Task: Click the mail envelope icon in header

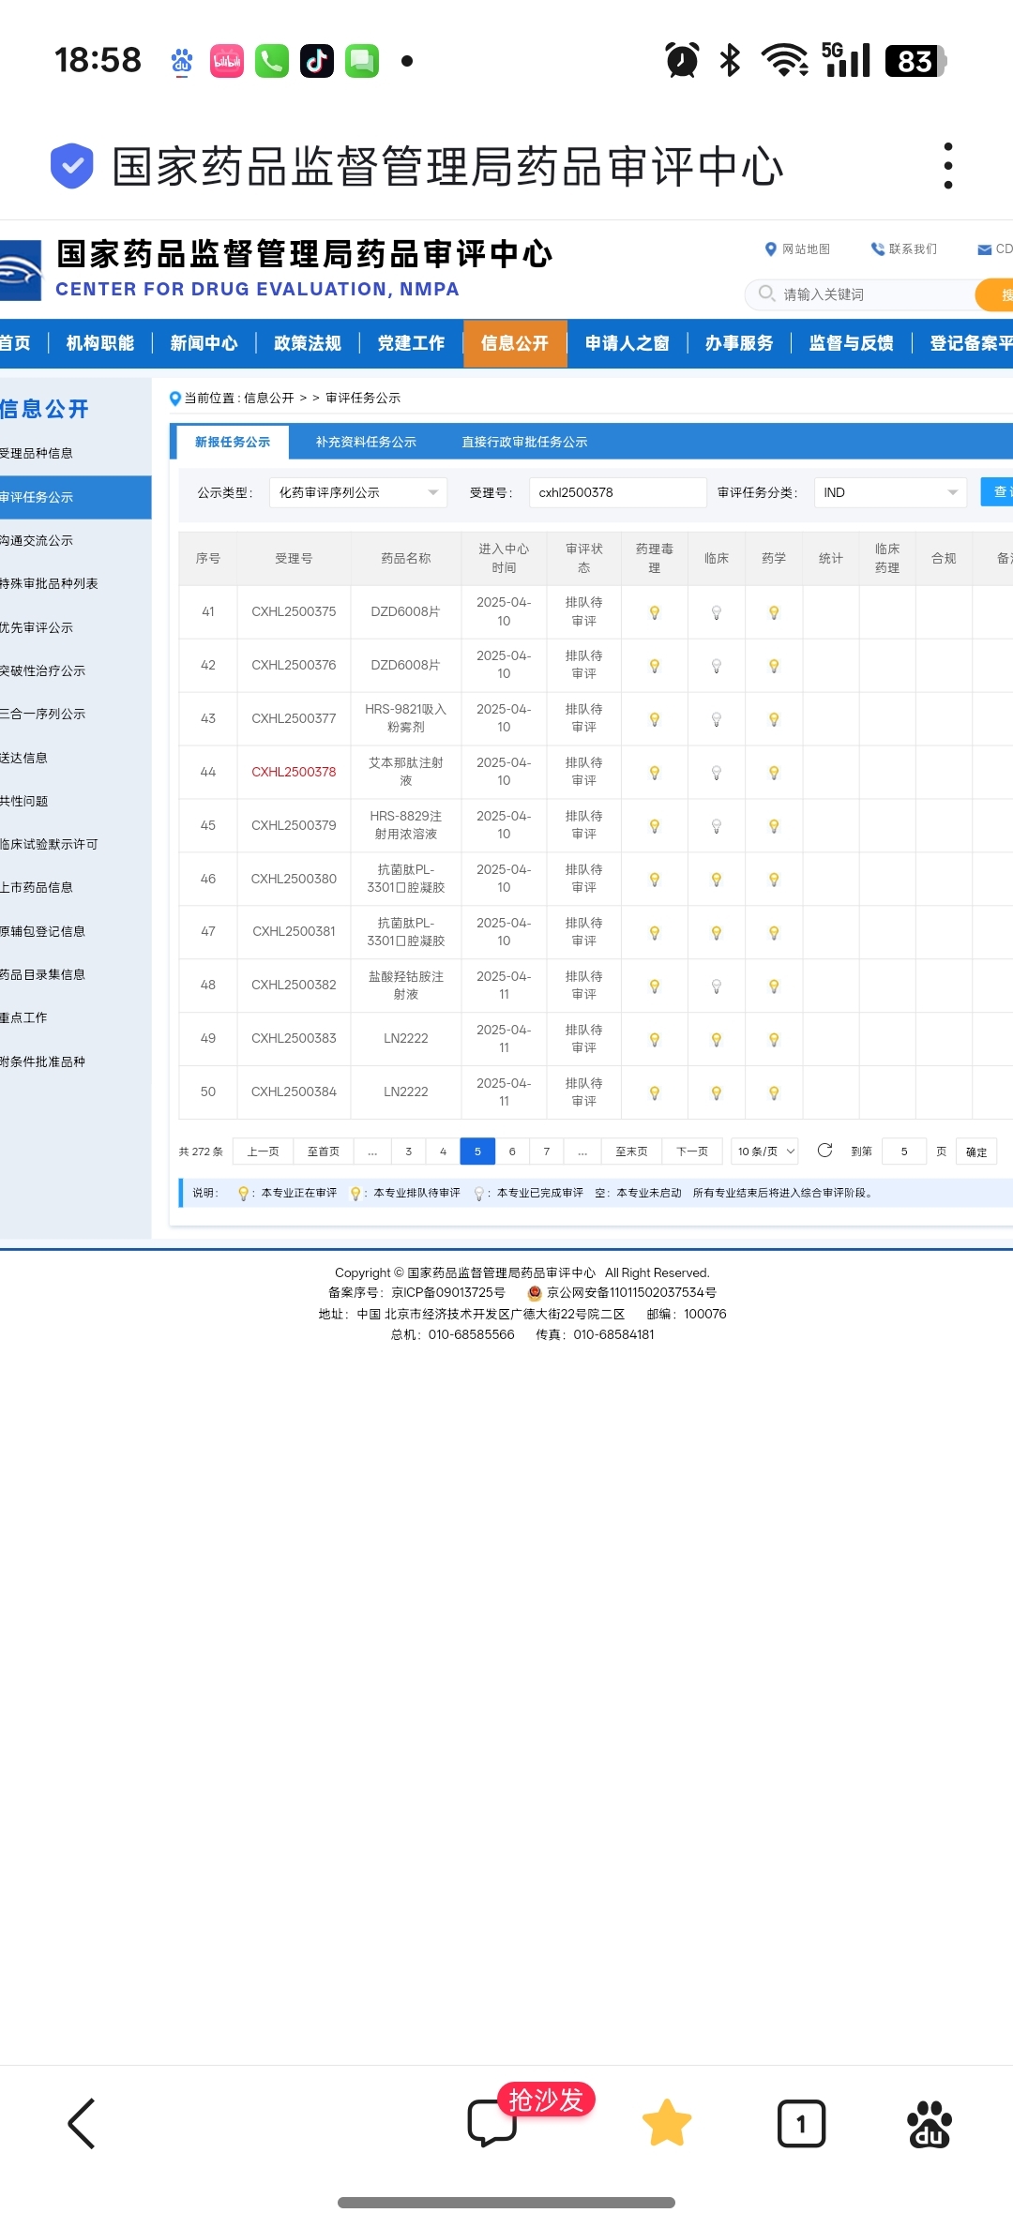Action: coord(985,249)
